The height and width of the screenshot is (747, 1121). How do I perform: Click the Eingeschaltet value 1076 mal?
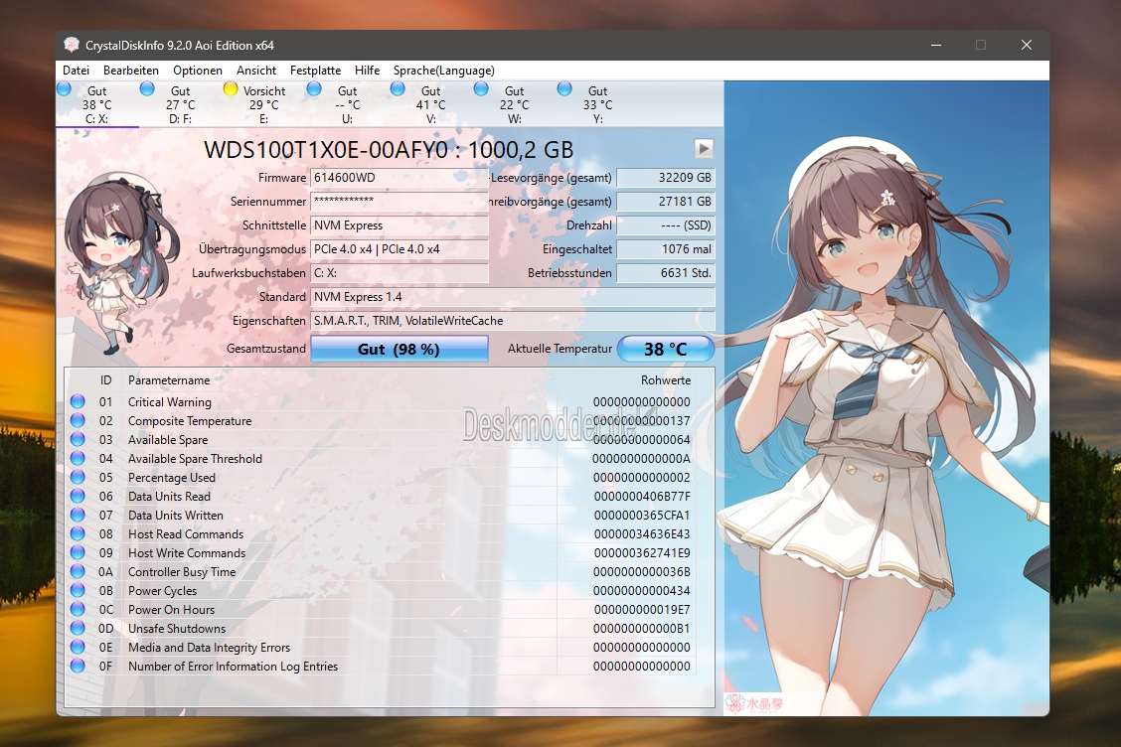666,248
